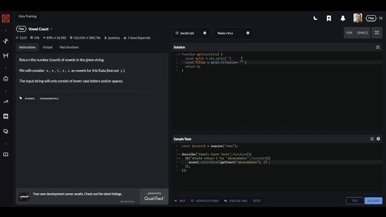Open notifications bell icon
Viewport: 386px width, 217px height.
coord(343,18)
